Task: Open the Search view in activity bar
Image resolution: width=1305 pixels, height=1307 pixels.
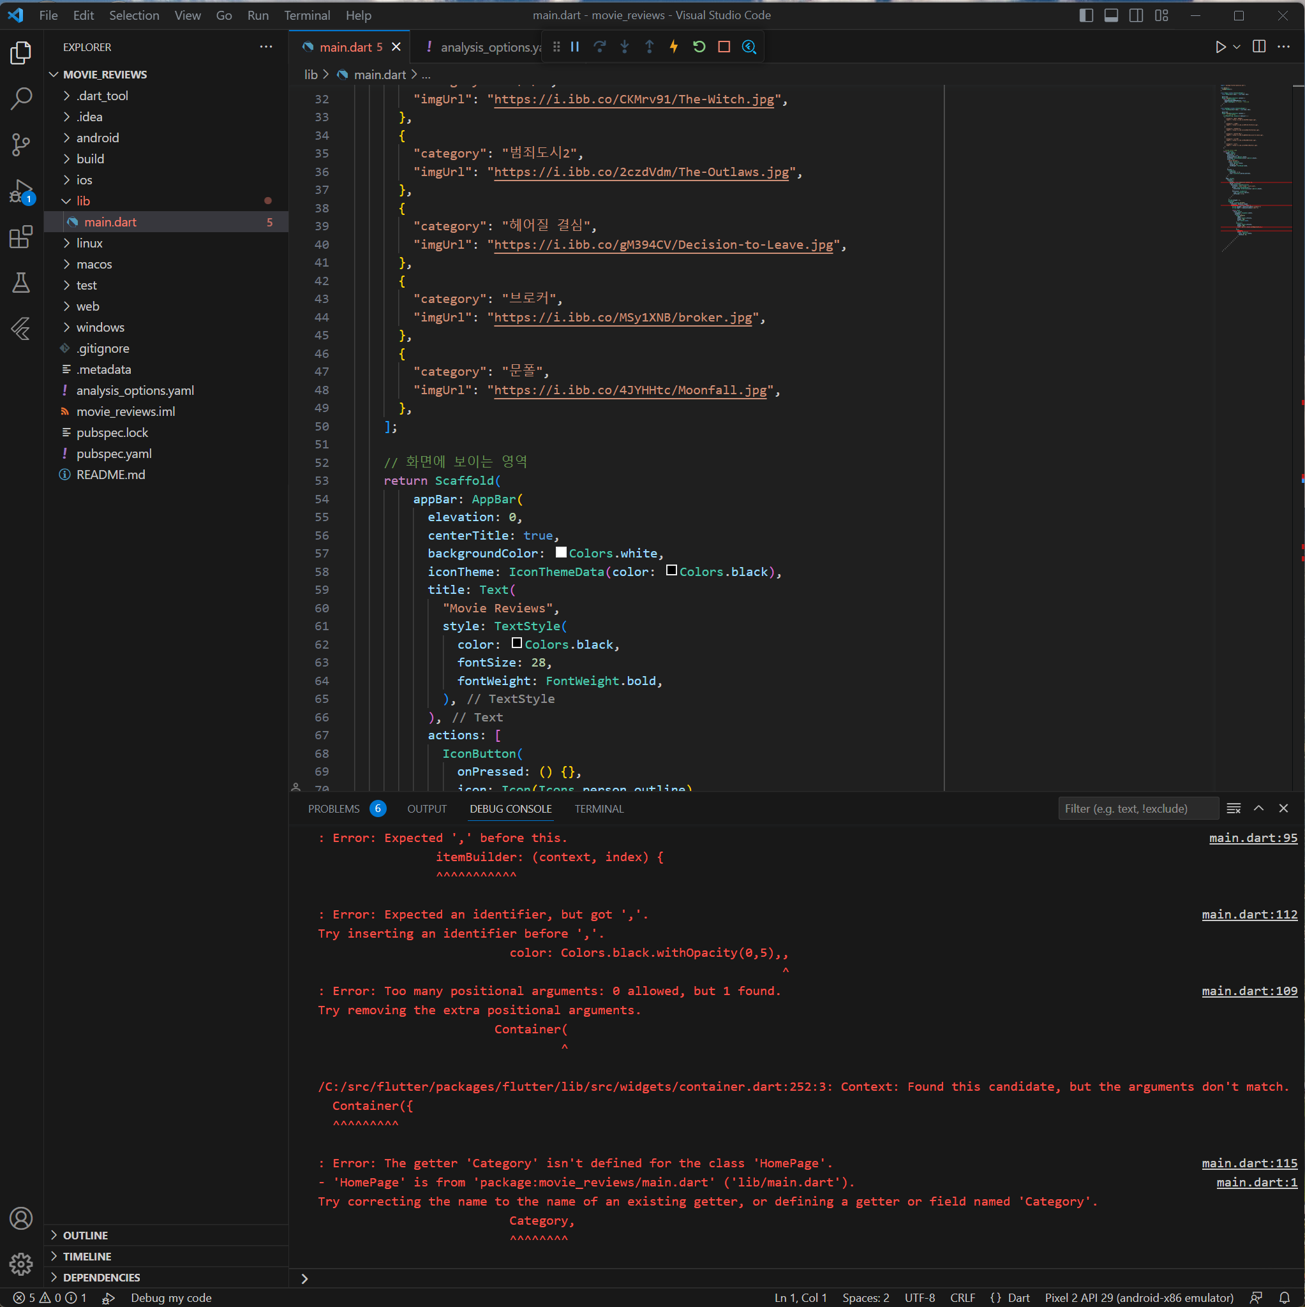Action: coord(21,98)
